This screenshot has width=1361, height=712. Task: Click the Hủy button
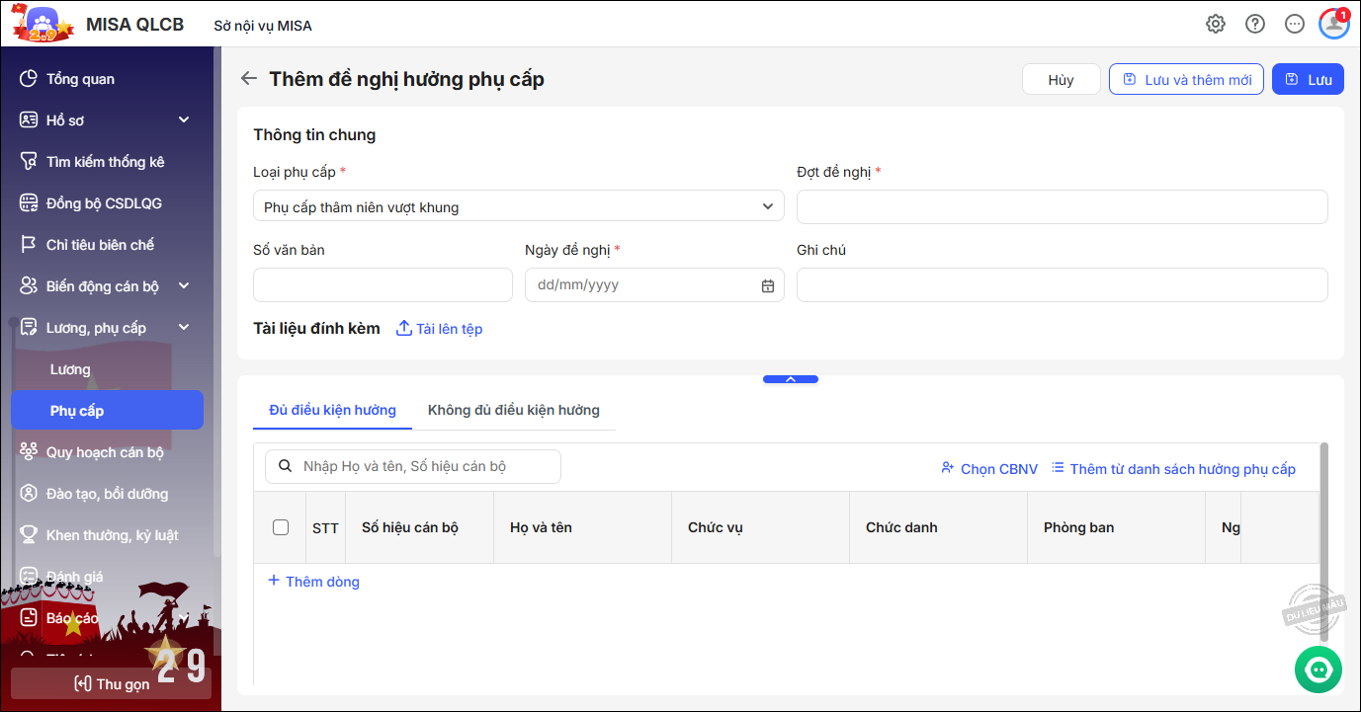click(1061, 80)
